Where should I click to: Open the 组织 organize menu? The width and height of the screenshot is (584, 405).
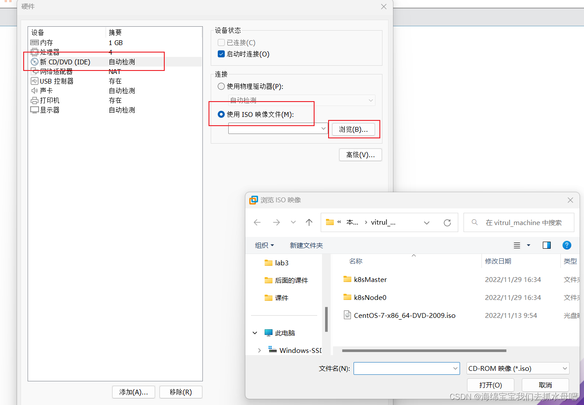click(x=265, y=245)
